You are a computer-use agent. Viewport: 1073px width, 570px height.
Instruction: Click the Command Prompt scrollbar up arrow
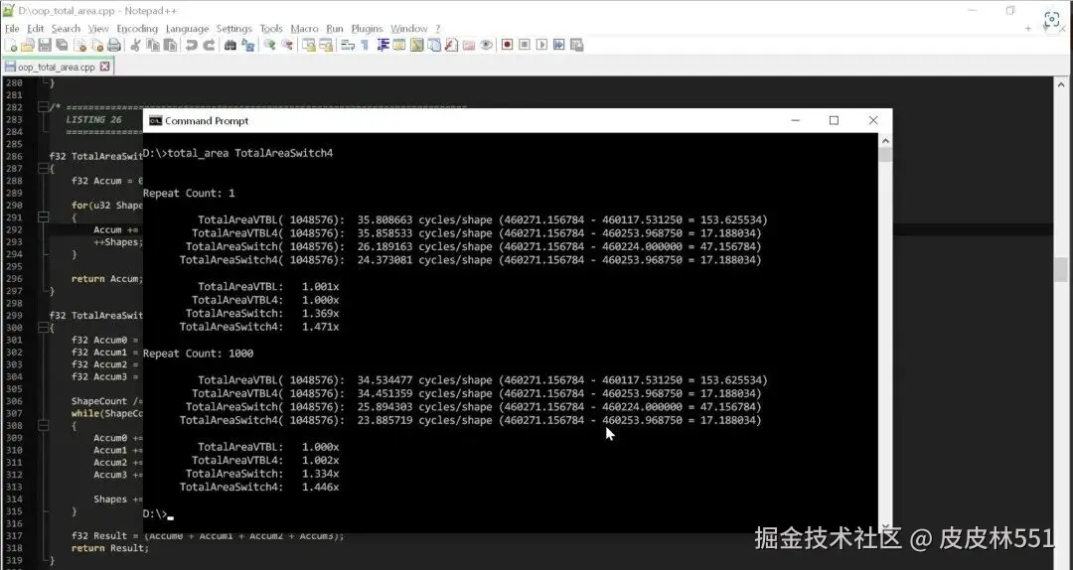click(x=885, y=141)
